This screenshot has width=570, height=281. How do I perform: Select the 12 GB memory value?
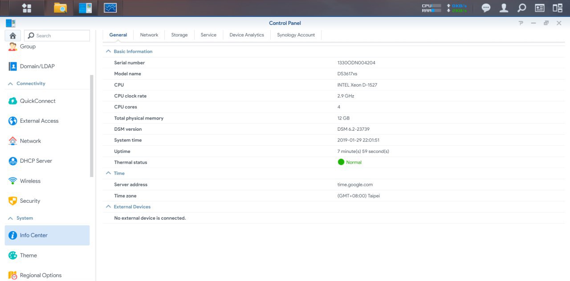coord(343,118)
